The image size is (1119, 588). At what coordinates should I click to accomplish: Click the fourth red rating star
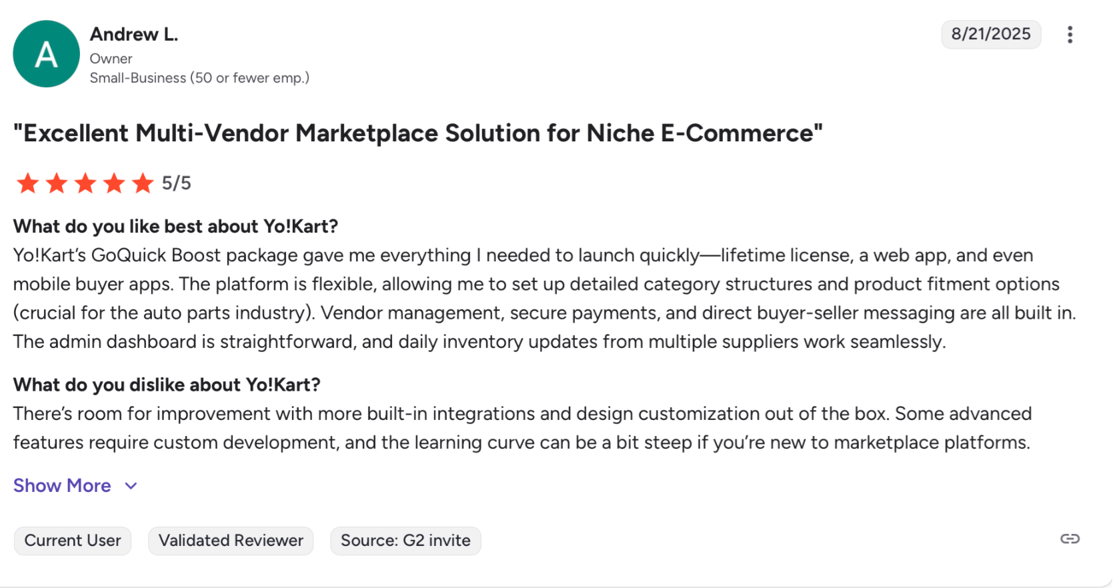point(114,183)
